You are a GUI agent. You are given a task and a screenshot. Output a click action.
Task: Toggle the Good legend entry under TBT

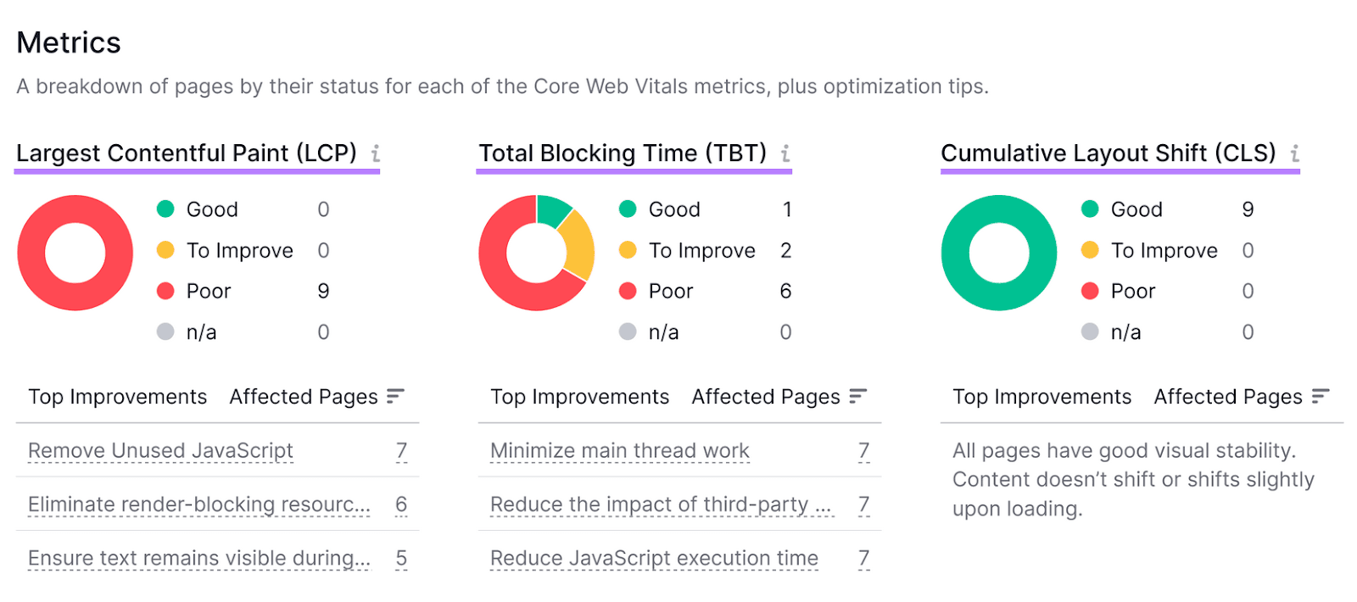[x=674, y=209]
